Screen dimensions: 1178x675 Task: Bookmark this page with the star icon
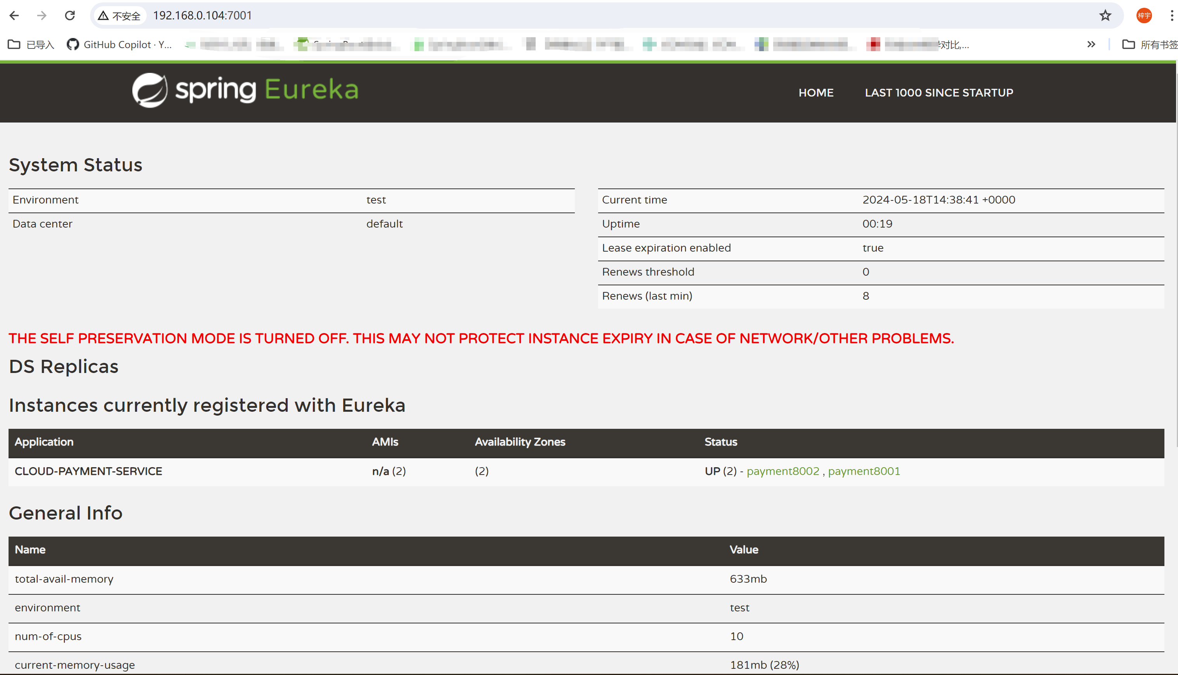pyautogui.click(x=1105, y=15)
